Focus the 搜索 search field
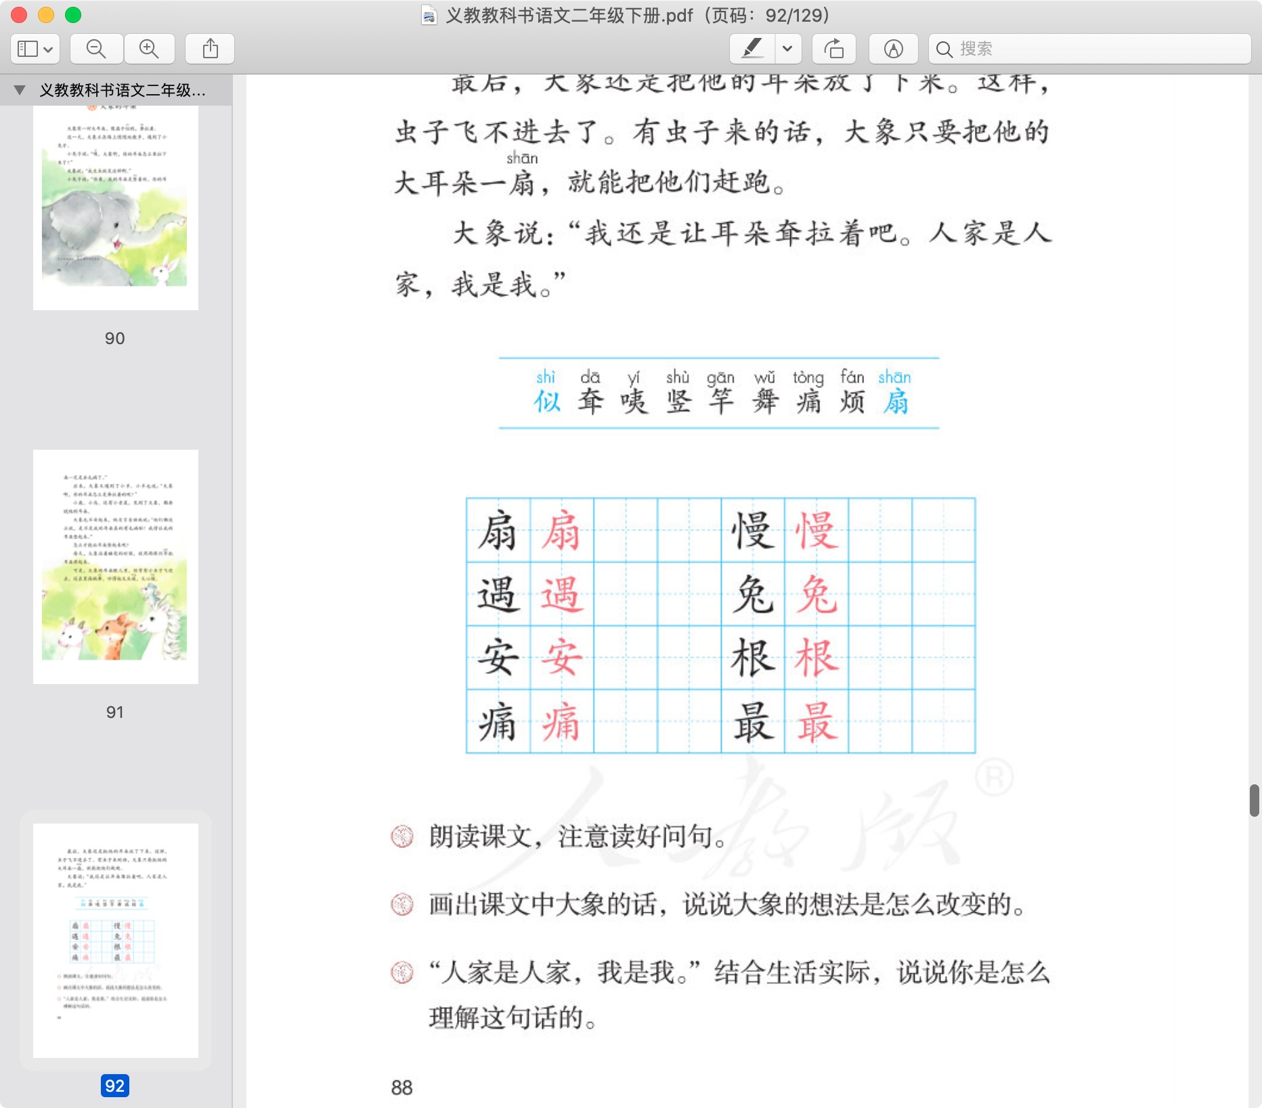 point(1097,49)
